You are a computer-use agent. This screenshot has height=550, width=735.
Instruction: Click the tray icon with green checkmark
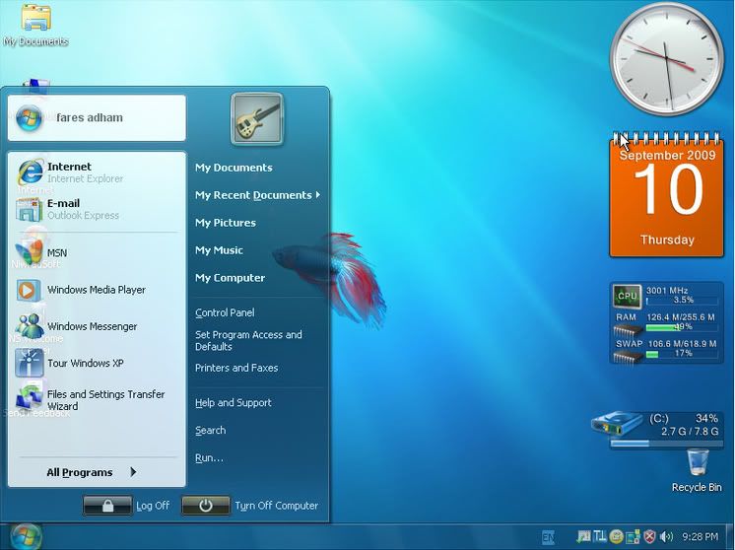click(x=583, y=536)
